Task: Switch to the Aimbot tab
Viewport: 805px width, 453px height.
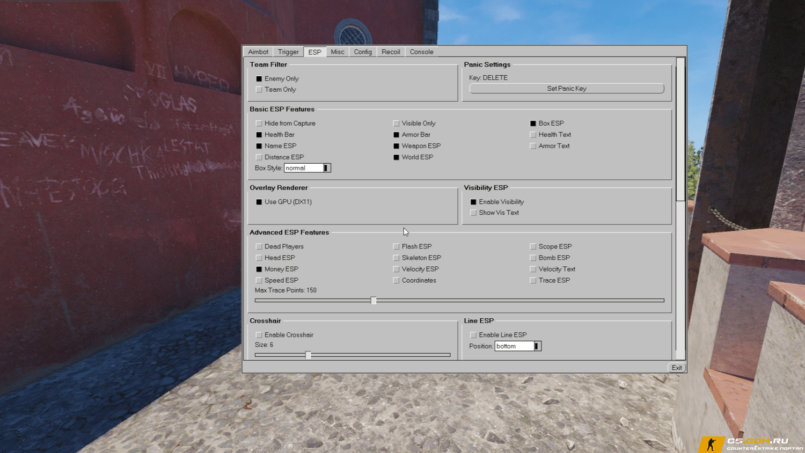Action: pyautogui.click(x=258, y=52)
